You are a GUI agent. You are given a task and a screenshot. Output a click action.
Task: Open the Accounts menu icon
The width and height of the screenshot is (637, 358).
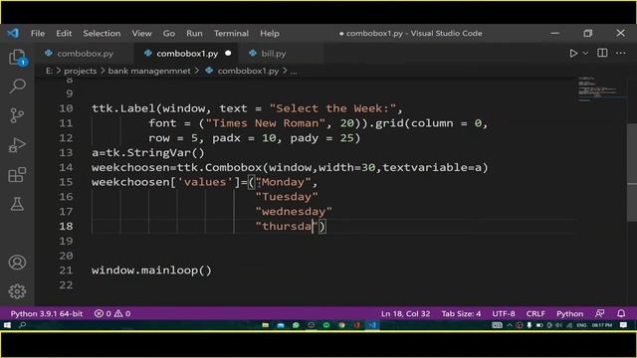click(17, 263)
